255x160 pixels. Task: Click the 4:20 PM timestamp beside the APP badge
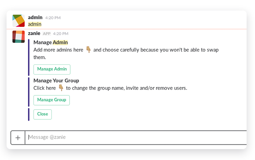coord(61,33)
